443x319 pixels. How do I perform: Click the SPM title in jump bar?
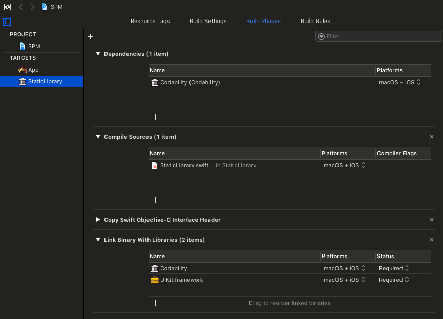pos(57,7)
